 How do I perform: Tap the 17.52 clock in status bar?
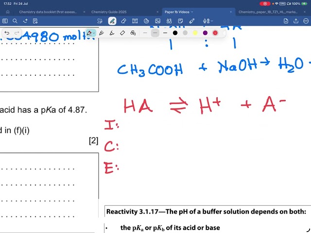pos(8,3)
